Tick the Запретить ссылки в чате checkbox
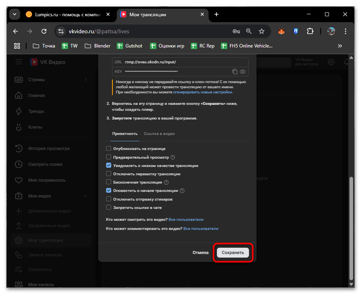The width and height of the screenshot is (361, 294). [x=109, y=207]
